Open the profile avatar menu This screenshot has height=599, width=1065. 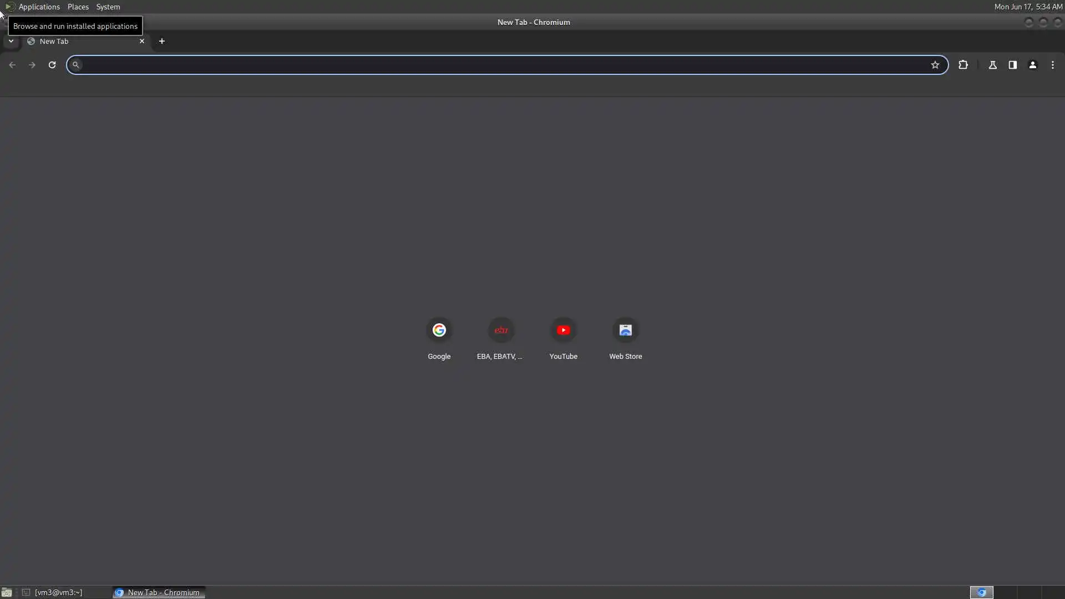1033,65
